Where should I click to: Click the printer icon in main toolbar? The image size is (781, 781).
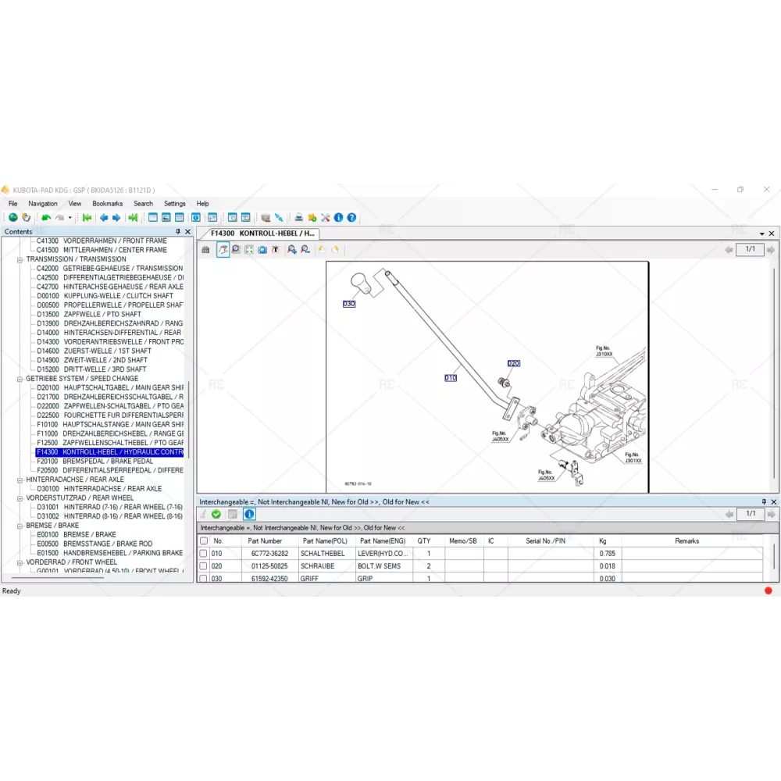[x=298, y=218]
